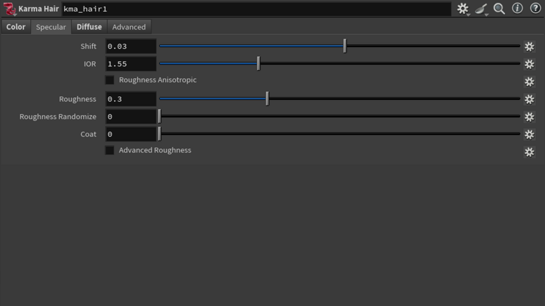Click the Roughness Randomize slider handle
Viewport: 545px width, 306px height.
click(x=159, y=116)
